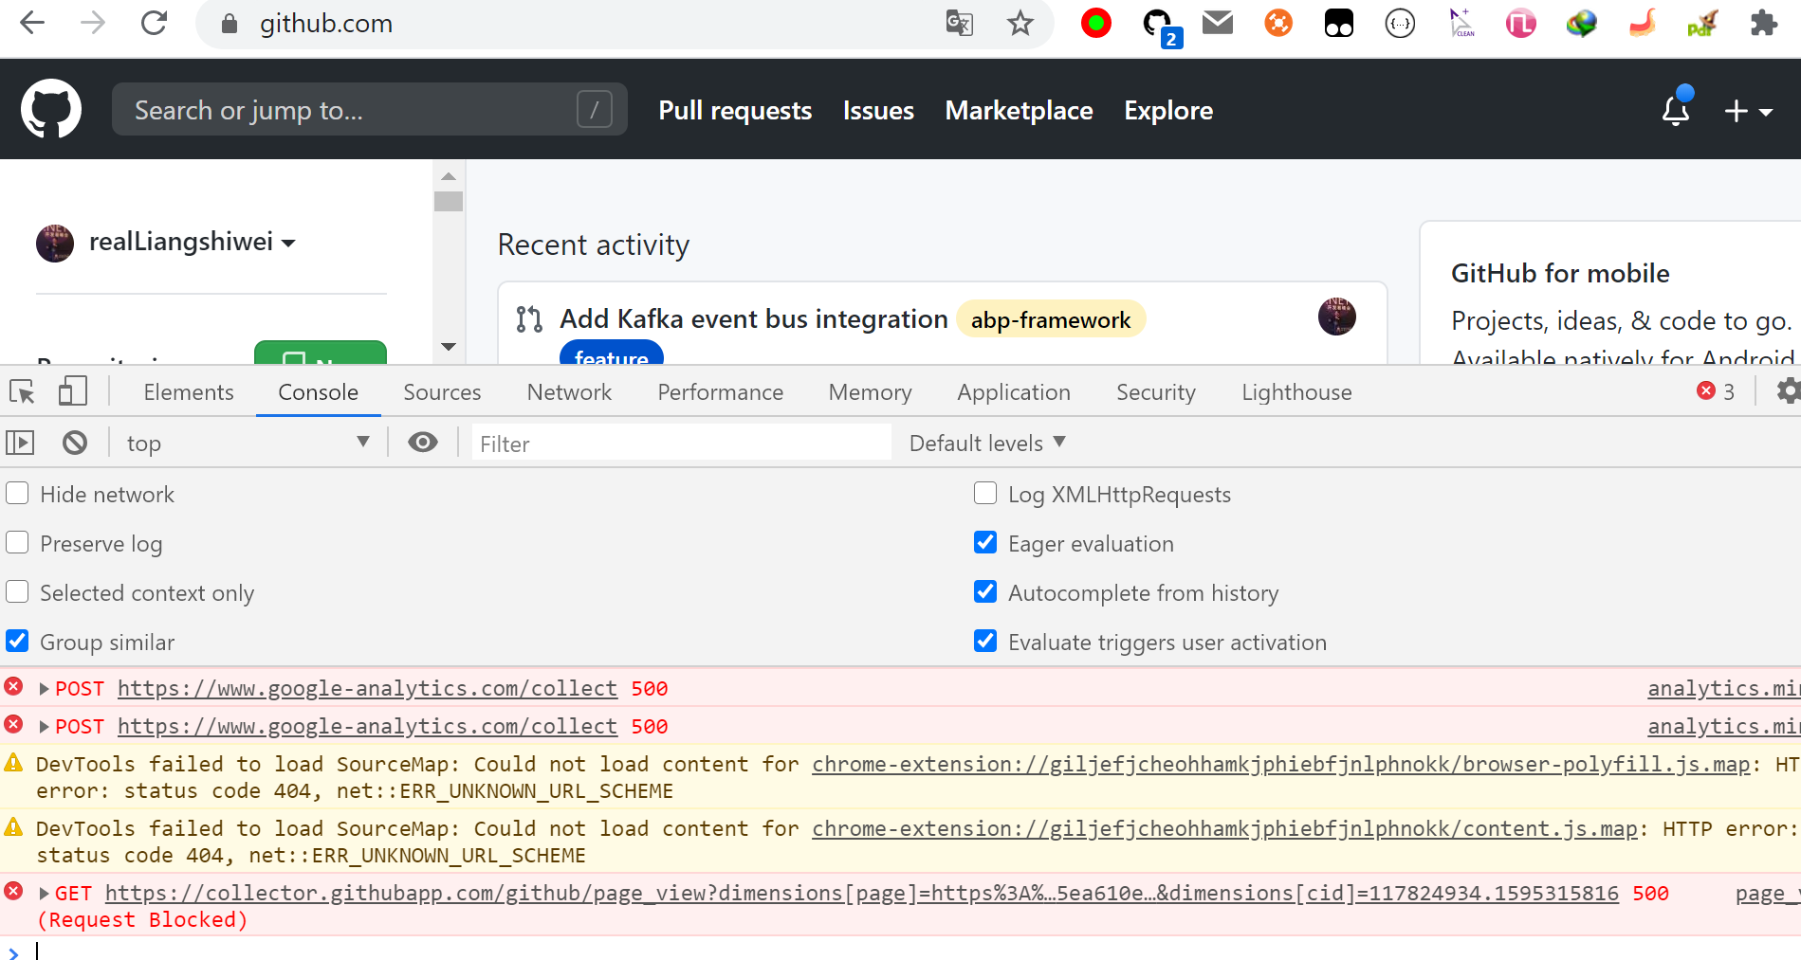Bookmark page with the star icon
This screenshot has height=960, width=1801.
pos(1020,24)
